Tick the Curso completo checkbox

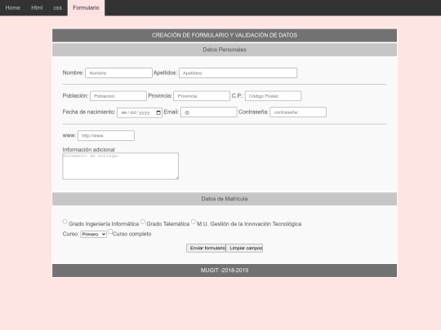[110, 231]
